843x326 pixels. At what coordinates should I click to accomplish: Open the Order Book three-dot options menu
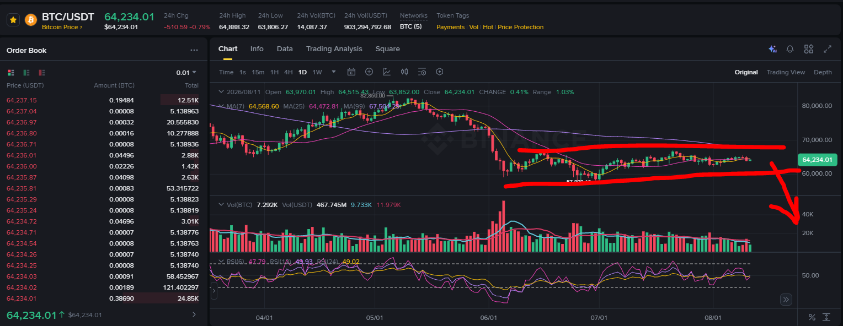[194, 50]
